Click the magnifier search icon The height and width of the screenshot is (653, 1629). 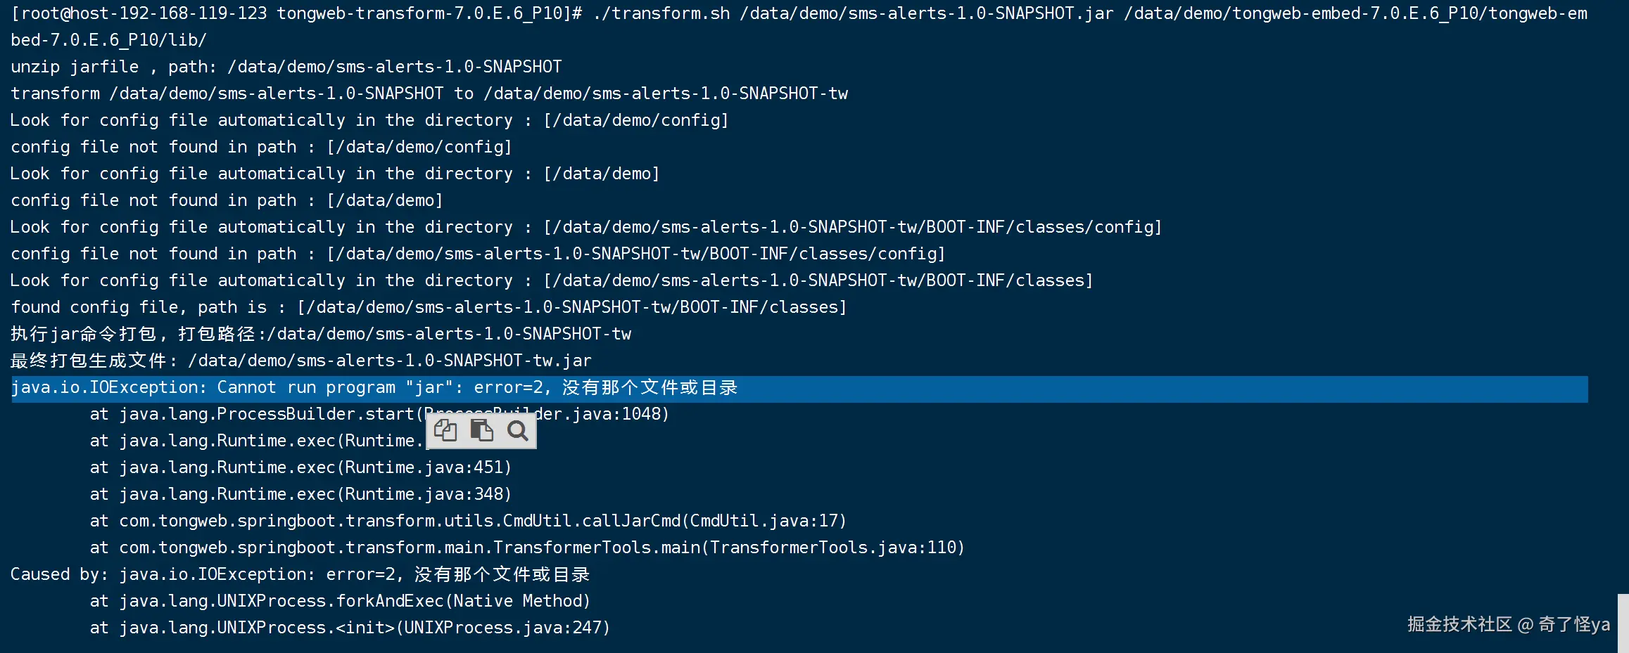tap(518, 430)
